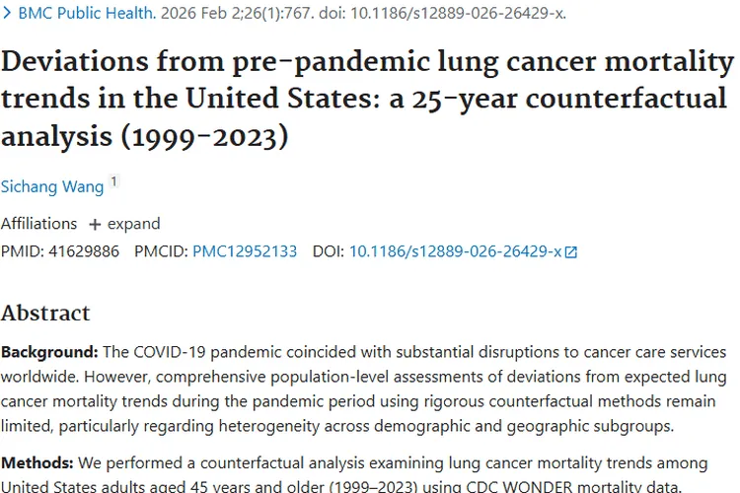This screenshot has height=493, width=740.
Task: Click the PMID number 41629886
Action: pos(85,251)
